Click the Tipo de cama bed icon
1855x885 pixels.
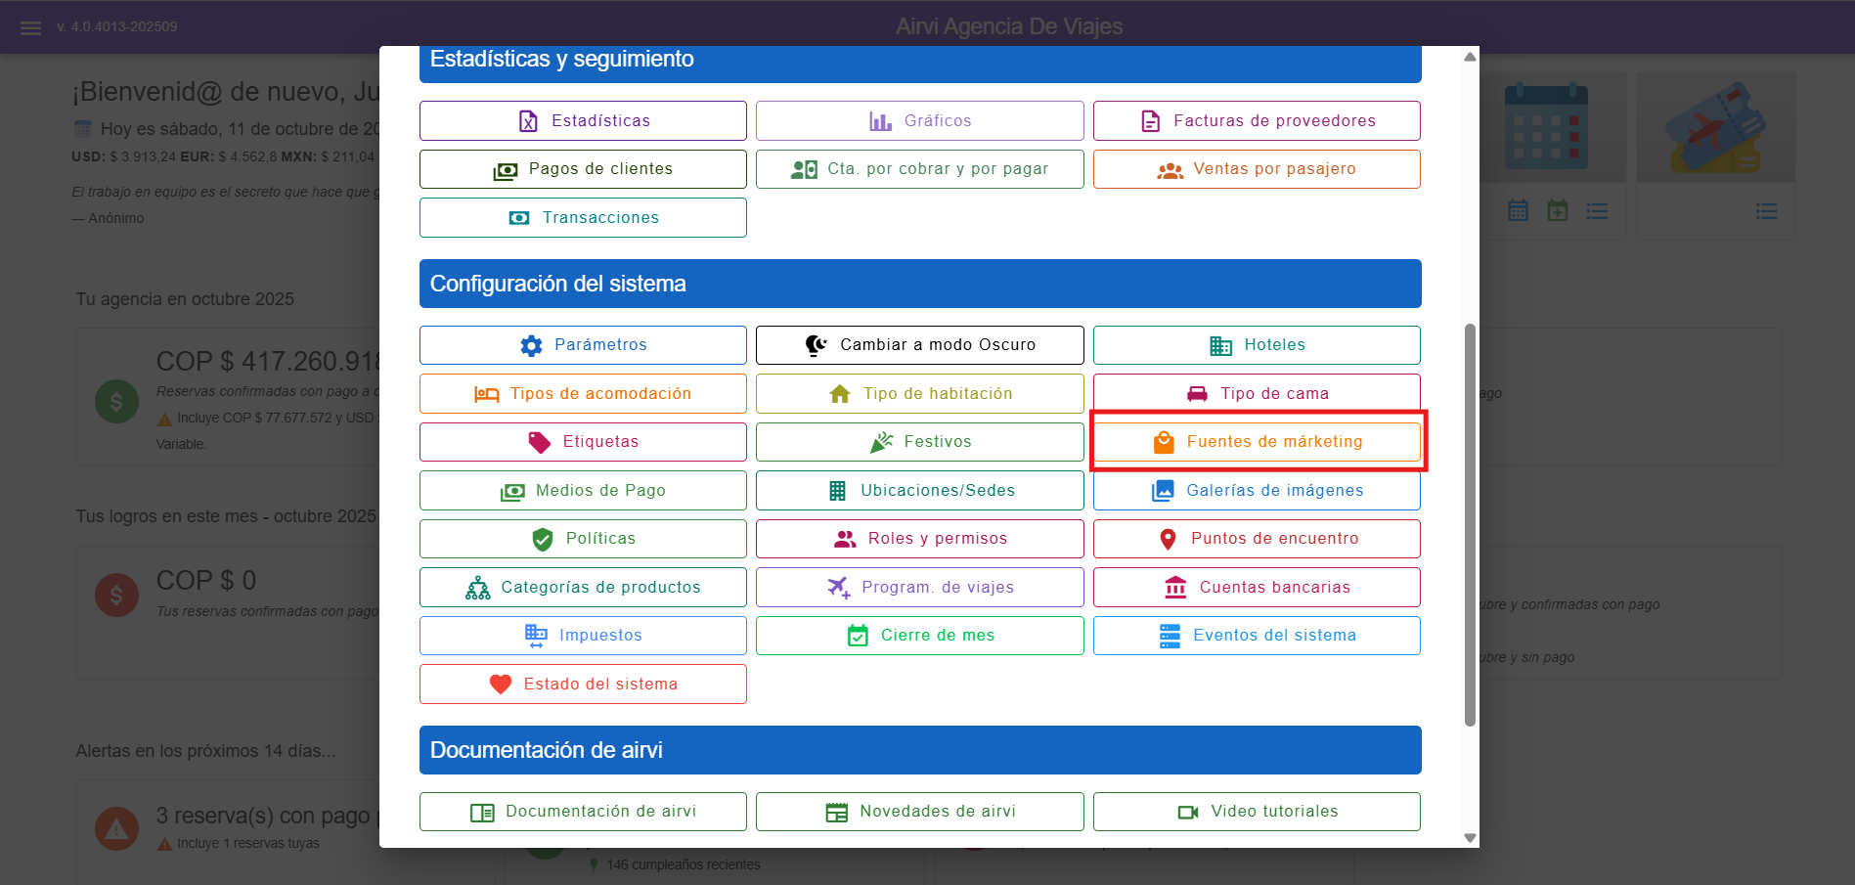[1197, 394]
